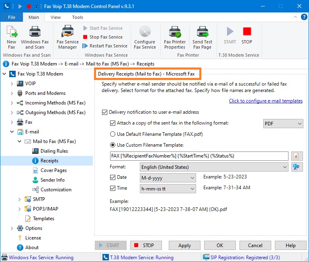Viewport: 309px width, 262px height.
Task: Click the quick access red stop icon in title bar
Action: tap(29, 6)
